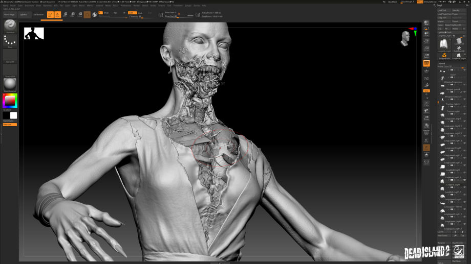
Task: Open the material sphere selector
Action: 10,84
